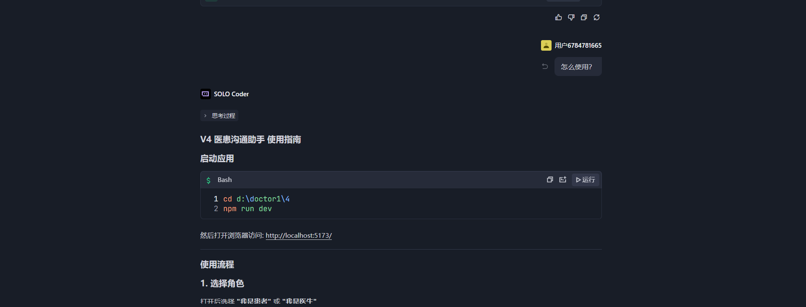Copy the previous assistant response

[x=584, y=17]
